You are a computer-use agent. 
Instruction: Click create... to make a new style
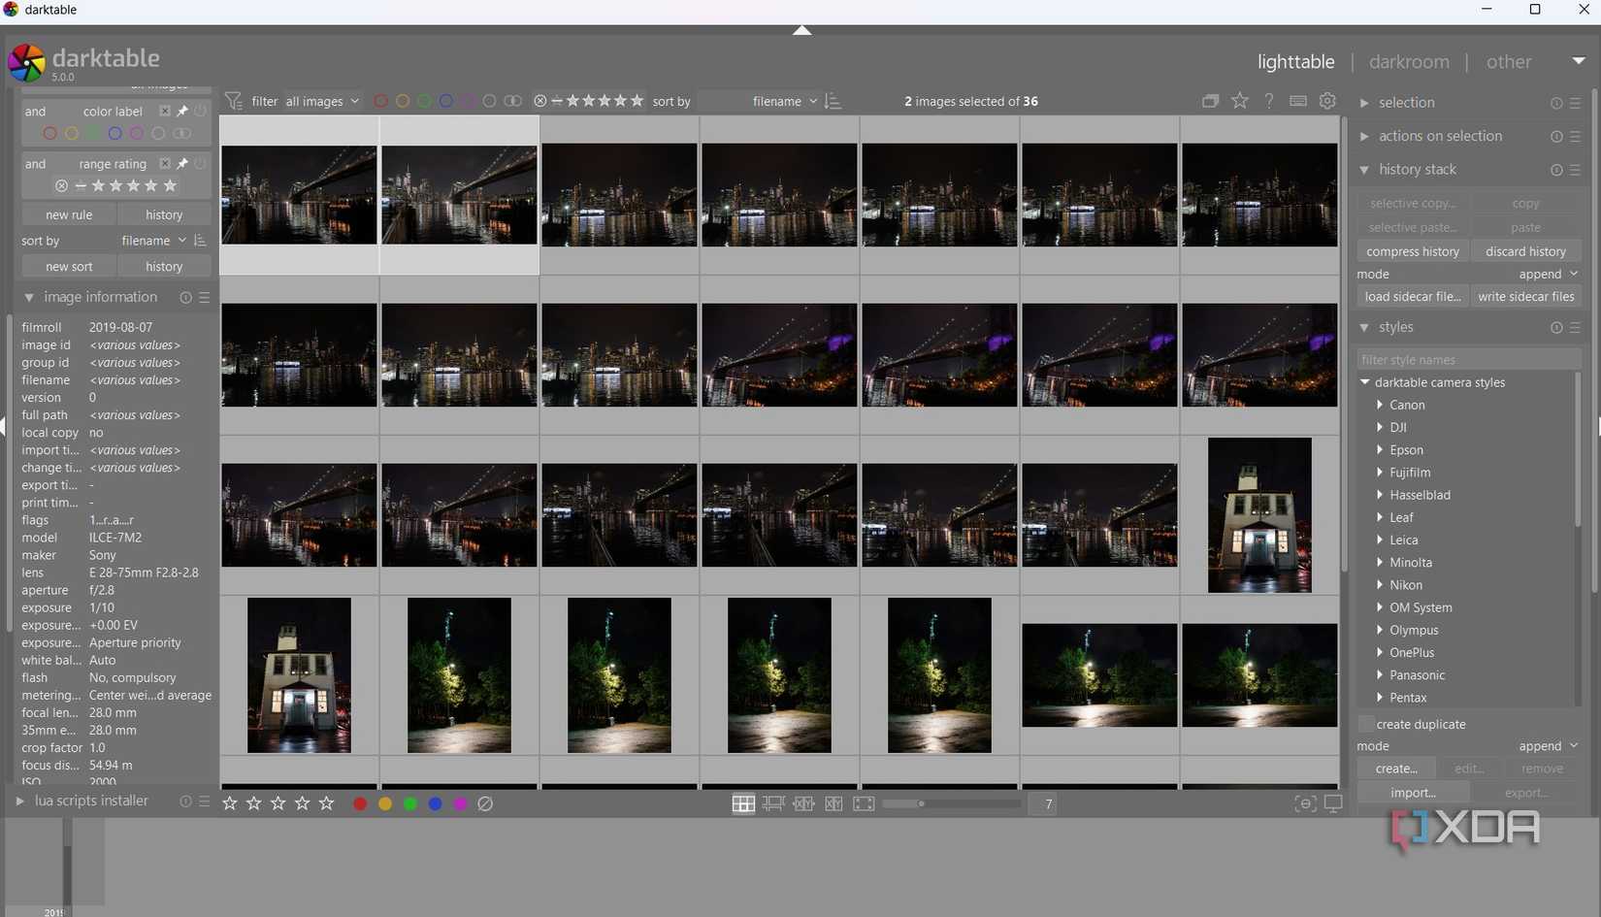point(1396,768)
